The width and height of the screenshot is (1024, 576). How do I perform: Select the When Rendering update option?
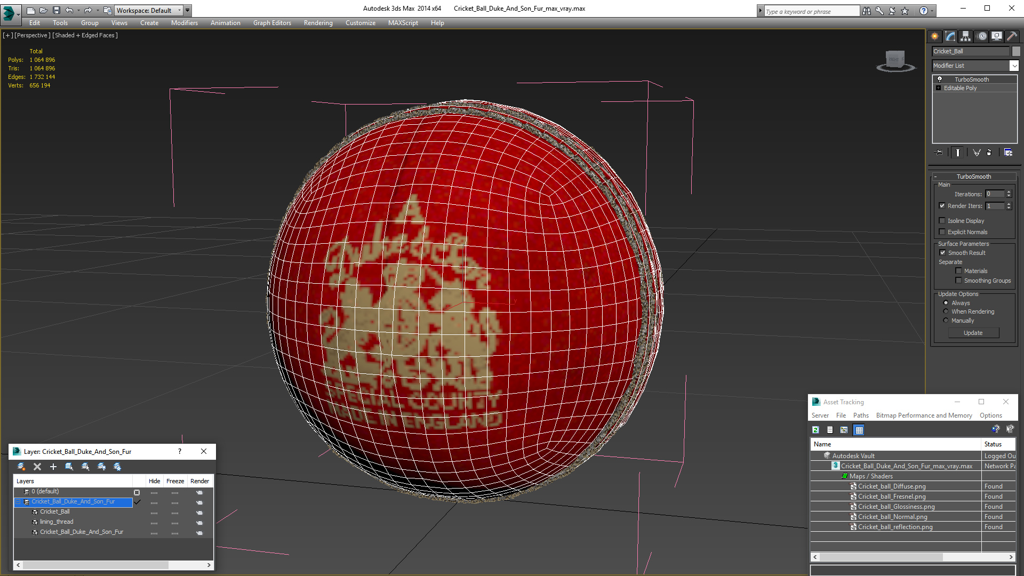[x=946, y=311]
